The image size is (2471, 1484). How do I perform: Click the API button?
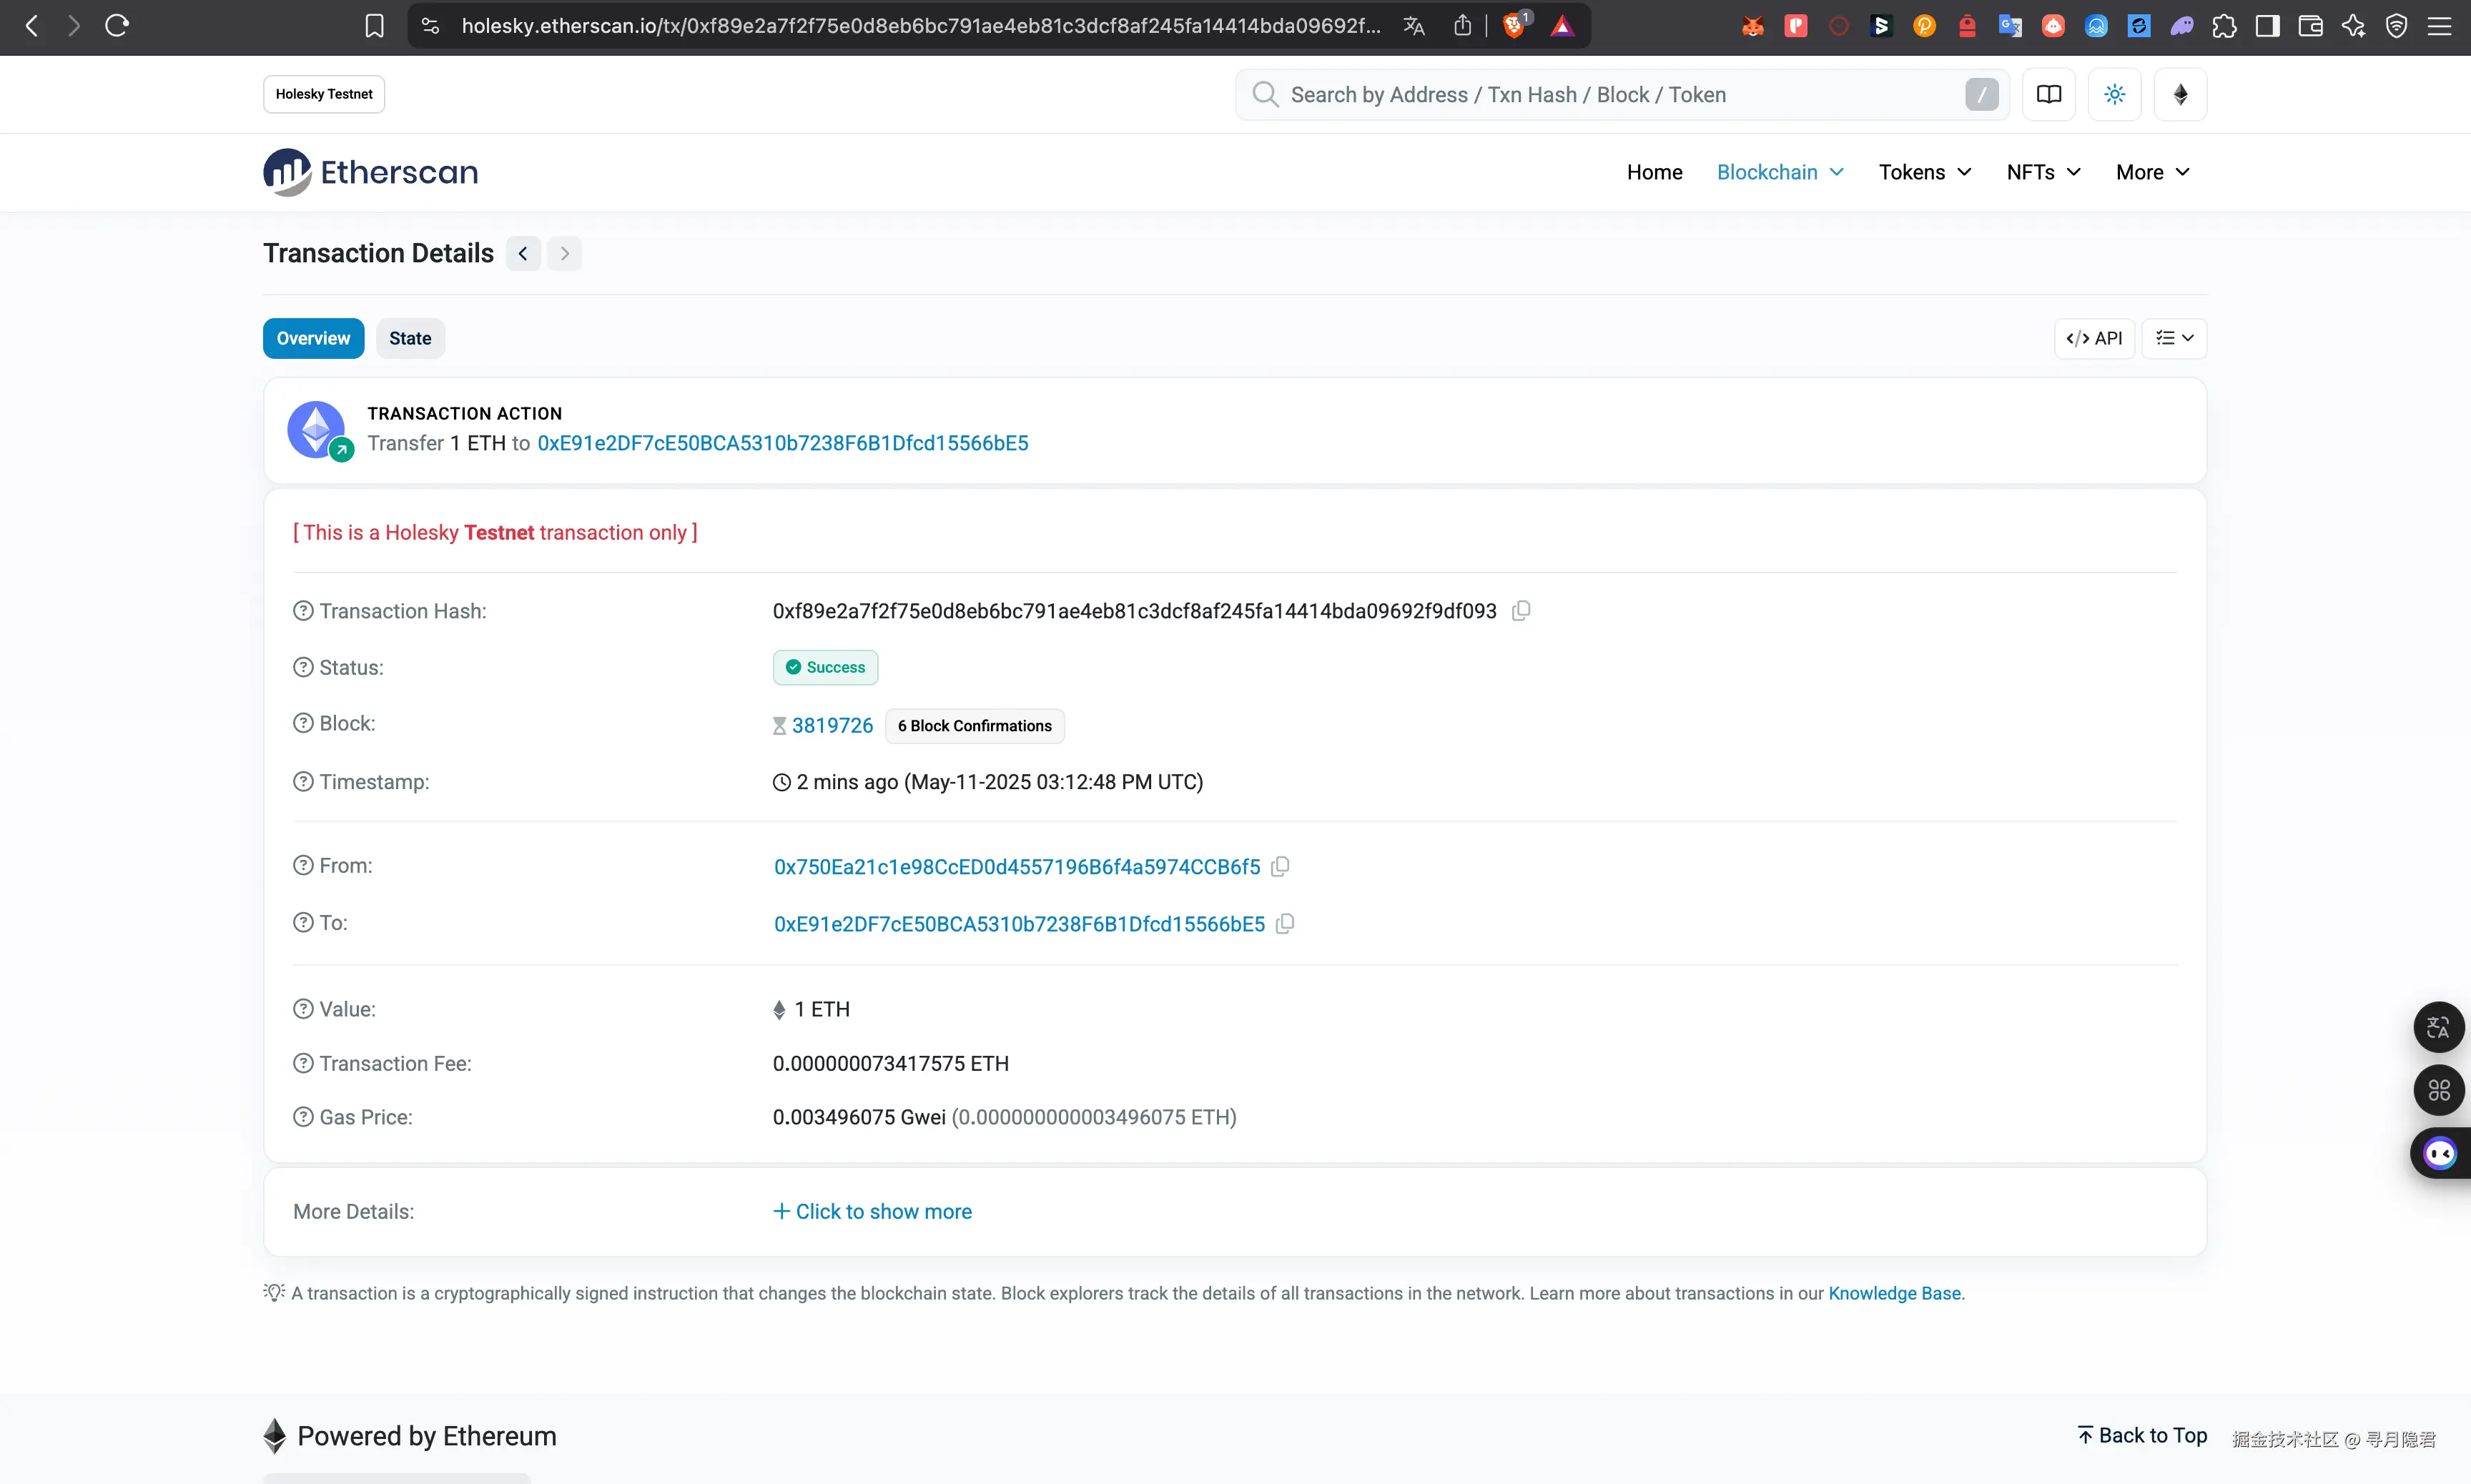pos(2094,338)
